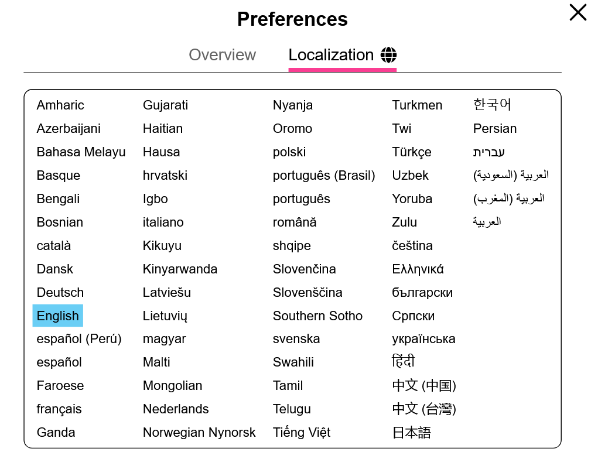Select Tiếng Việt language
The height and width of the screenshot is (452, 591).
pos(302,433)
